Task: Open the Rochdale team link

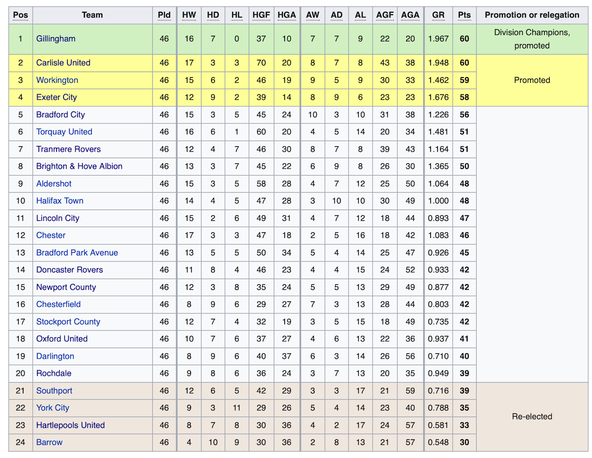Action: coord(54,373)
